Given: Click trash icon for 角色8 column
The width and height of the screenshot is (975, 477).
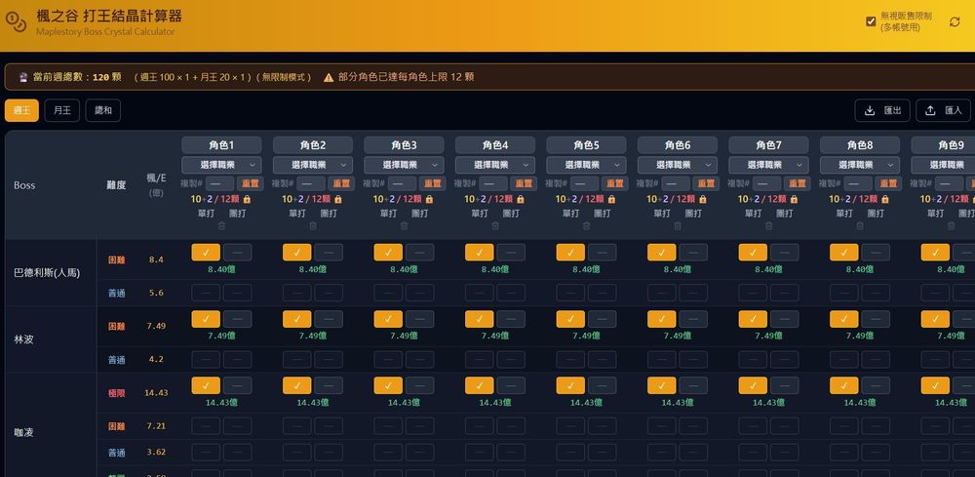Looking at the screenshot, I should 860,226.
